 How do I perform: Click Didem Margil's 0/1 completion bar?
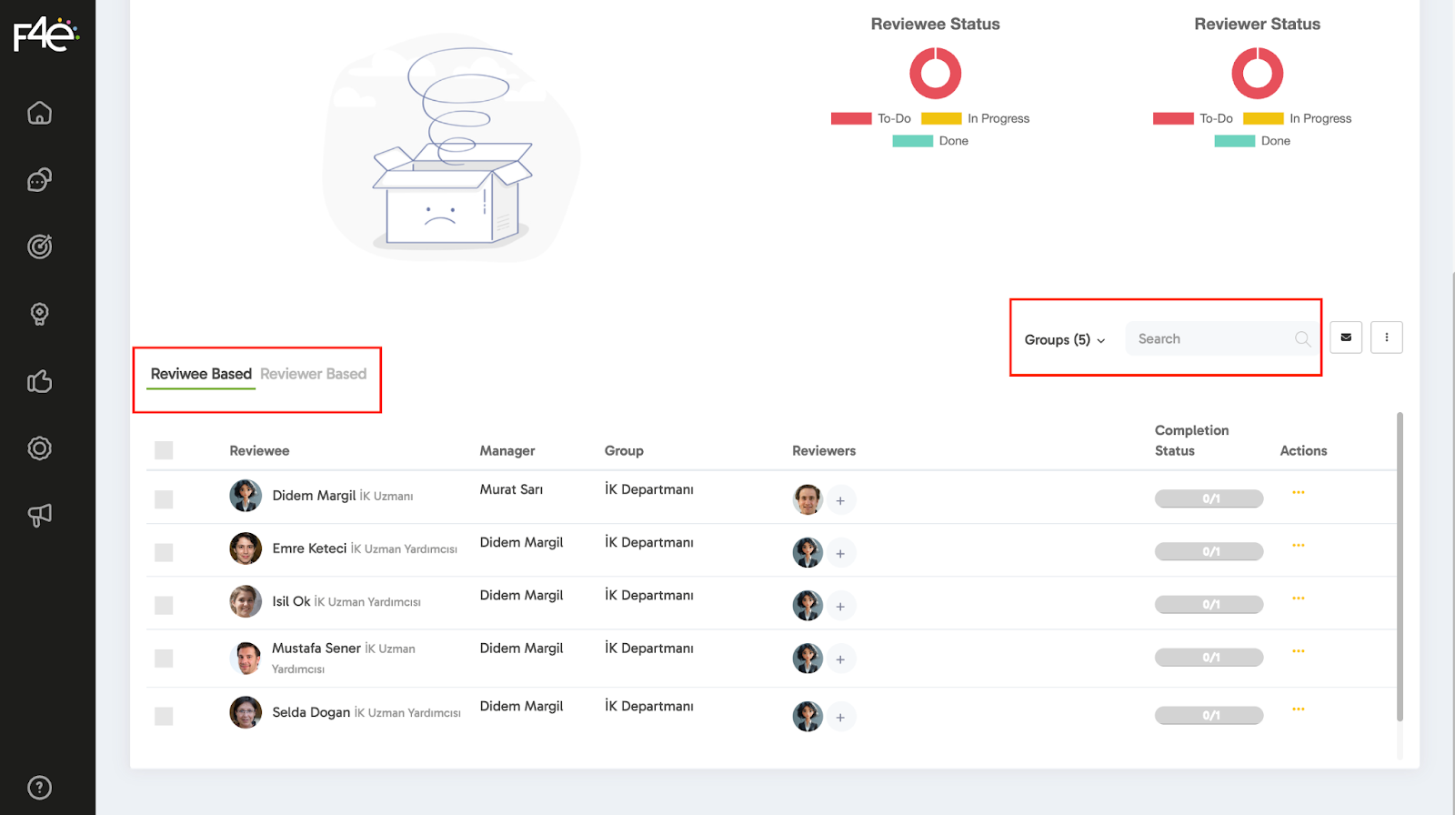tap(1209, 498)
